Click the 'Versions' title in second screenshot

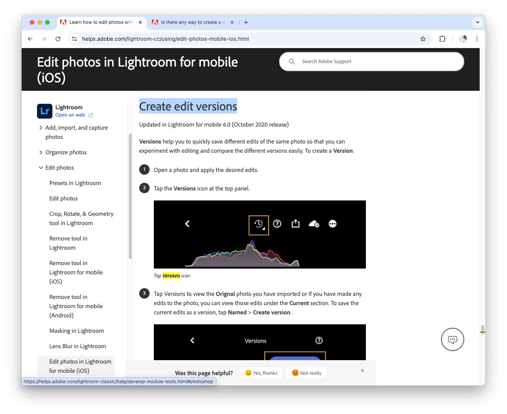256,341
